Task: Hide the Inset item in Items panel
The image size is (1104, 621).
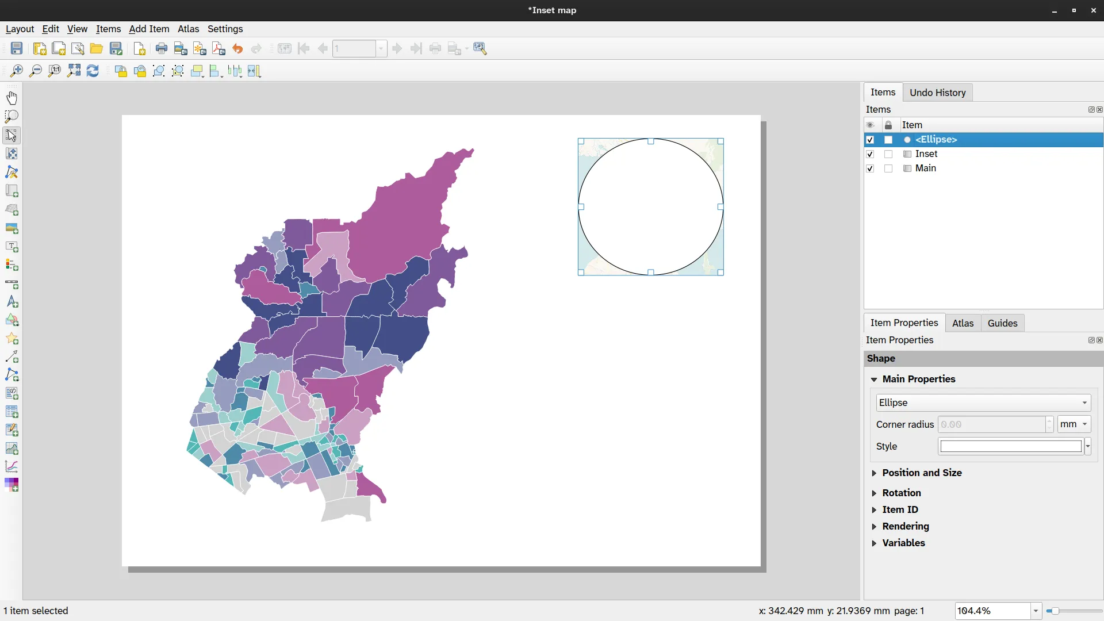Action: [870, 154]
